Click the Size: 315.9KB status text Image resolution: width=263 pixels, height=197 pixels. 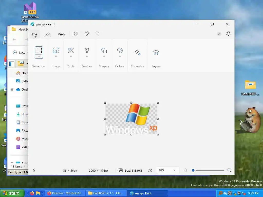[x=134, y=171]
